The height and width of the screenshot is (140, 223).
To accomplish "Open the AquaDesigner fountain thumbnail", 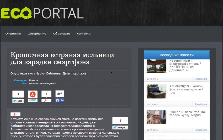I will pos(156,91).
